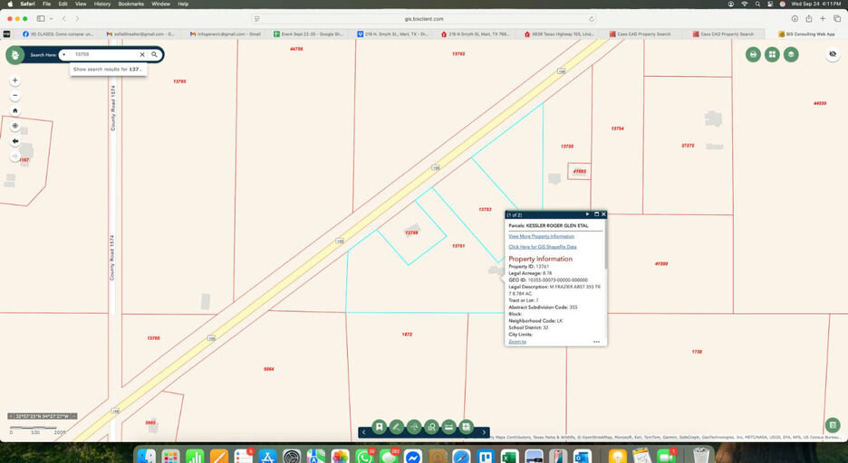Select the draw pencil tool
This screenshot has width=848, height=463.
click(x=397, y=427)
